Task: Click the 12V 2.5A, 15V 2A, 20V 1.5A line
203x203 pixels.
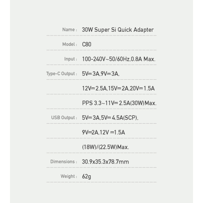Action: [118, 89]
